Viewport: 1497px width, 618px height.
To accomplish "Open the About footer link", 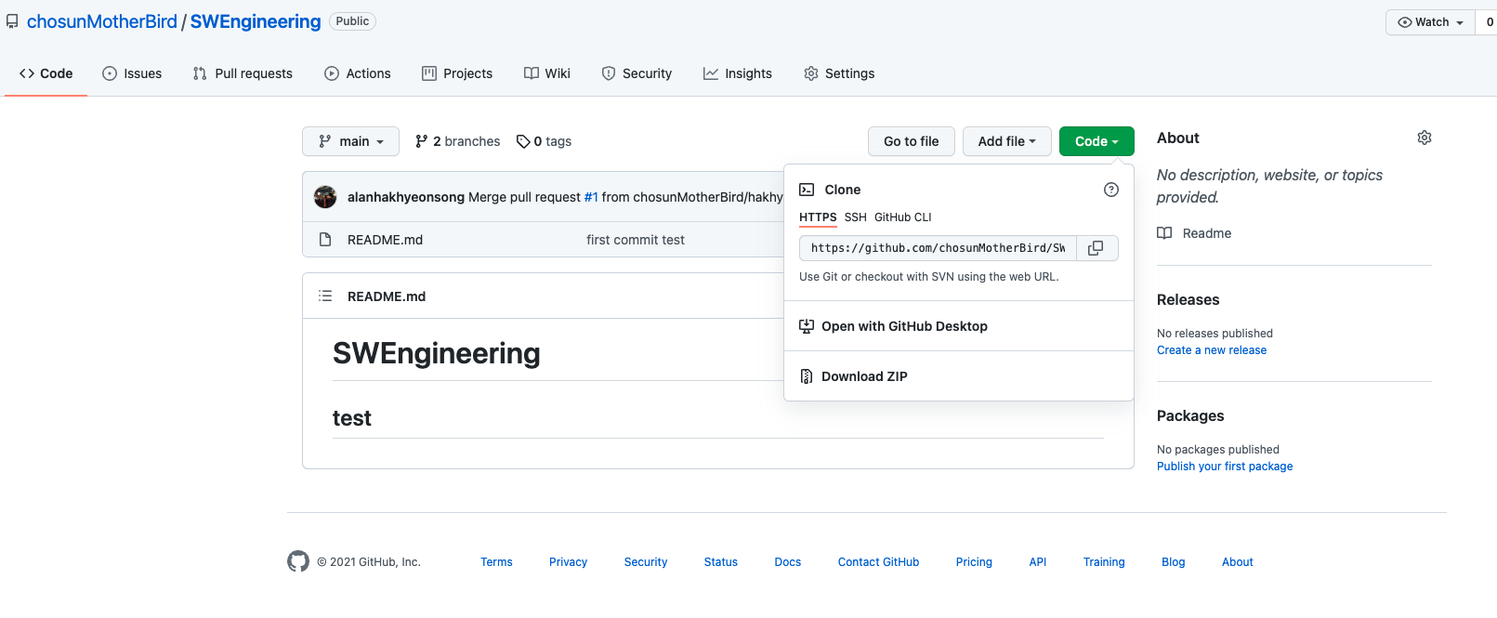I will pos(1238,562).
